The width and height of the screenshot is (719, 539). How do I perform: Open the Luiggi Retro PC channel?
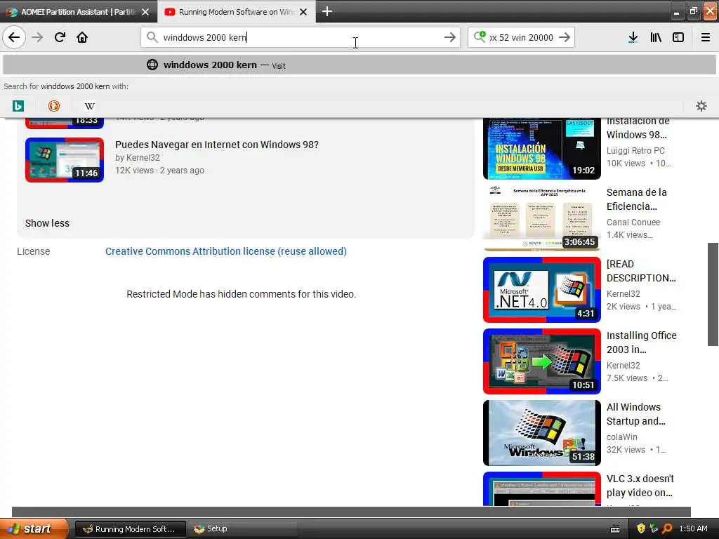pyautogui.click(x=635, y=150)
